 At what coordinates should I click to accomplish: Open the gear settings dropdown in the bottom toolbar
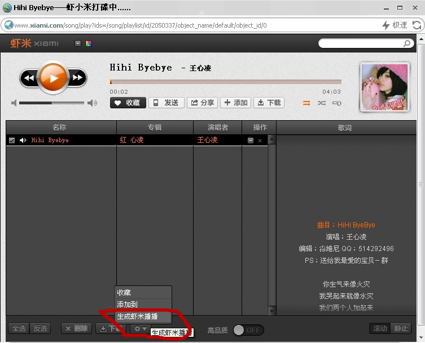tap(140, 328)
